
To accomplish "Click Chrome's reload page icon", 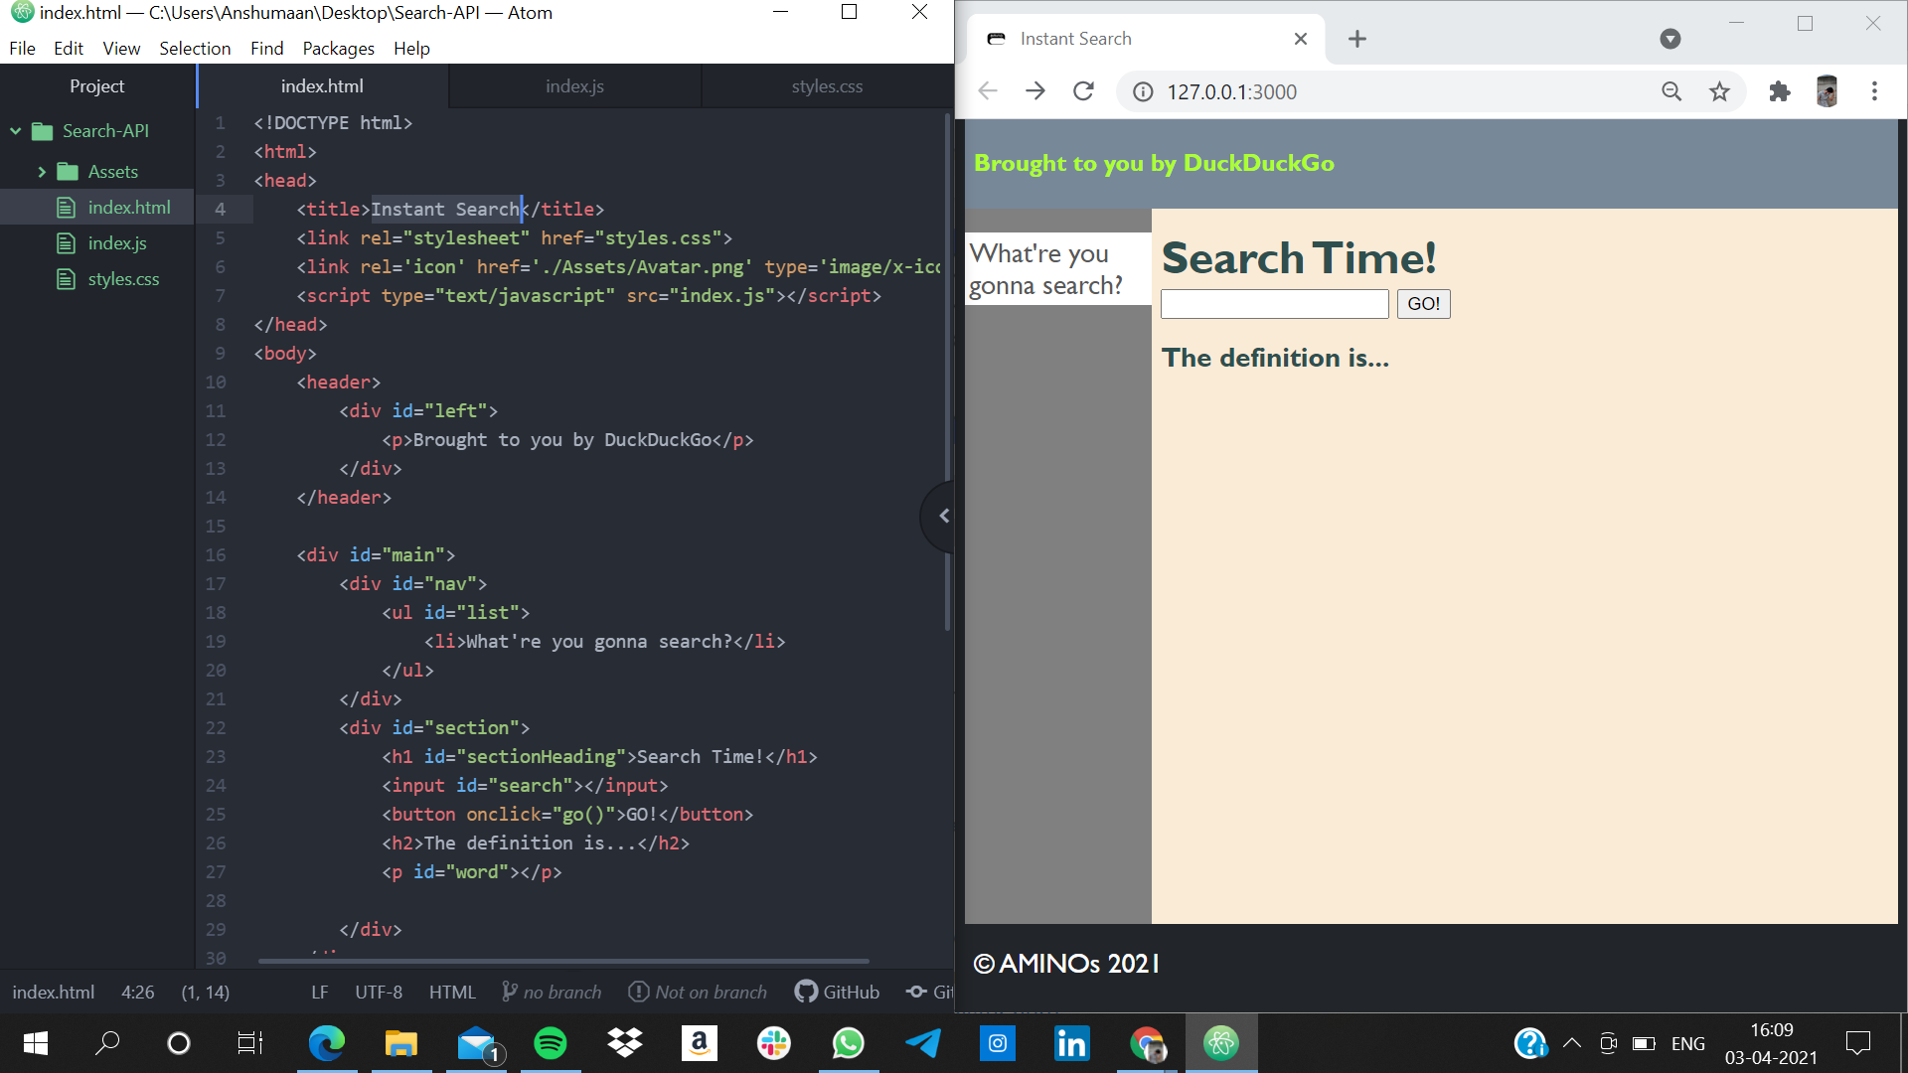I will (x=1083, y=91).
